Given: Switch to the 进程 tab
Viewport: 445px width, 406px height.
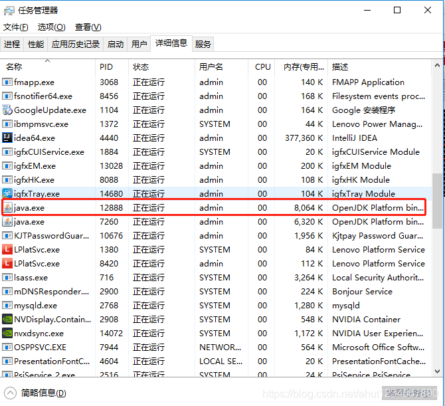Looking at the screenshot, I should [x=12, y=45].
